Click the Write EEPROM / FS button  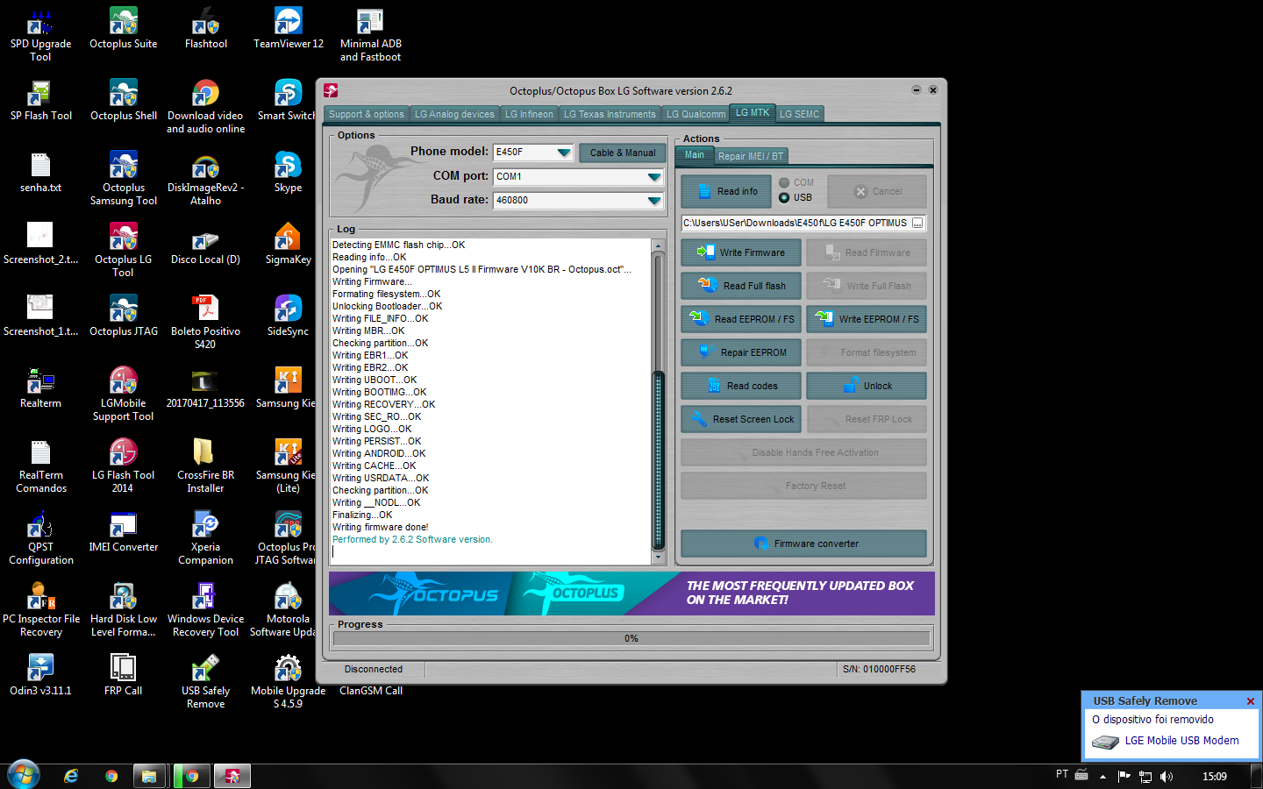pyautogui.click(x=867, y=319)
